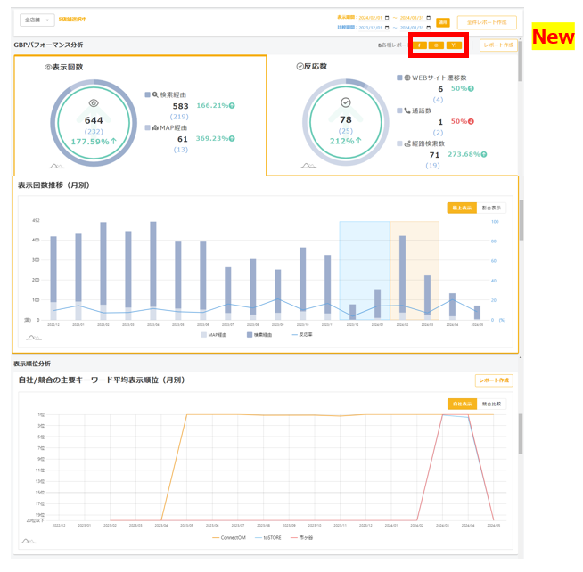
Task: Click the Instagram report icon button
Action: pos(436,44)
